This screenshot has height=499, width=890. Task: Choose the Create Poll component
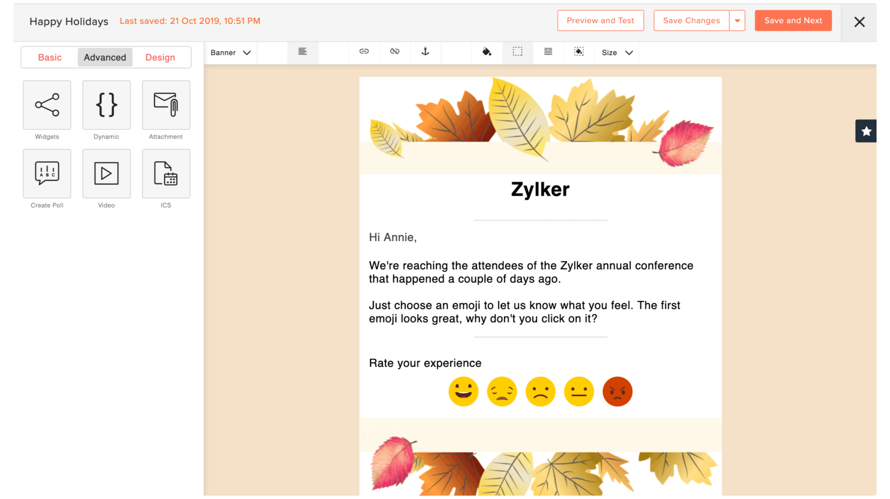[47, 173]
